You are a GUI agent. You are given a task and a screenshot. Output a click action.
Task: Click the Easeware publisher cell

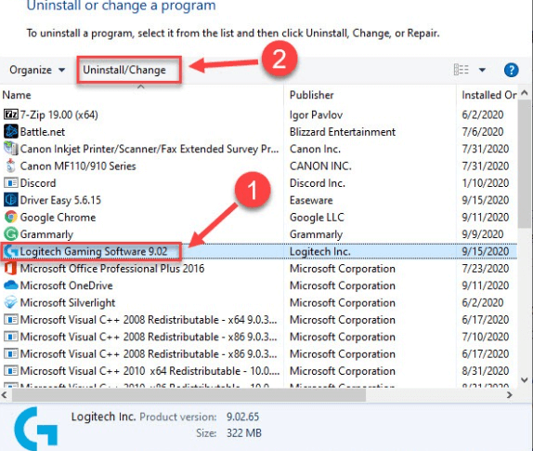(311, 200)
